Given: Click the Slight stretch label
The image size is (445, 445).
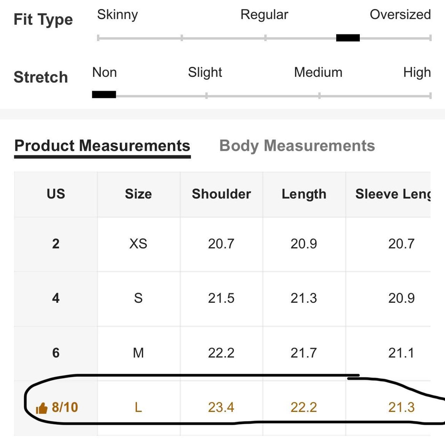Looking at the screenshot, I should pyautogui.click(x=205, y=72).
